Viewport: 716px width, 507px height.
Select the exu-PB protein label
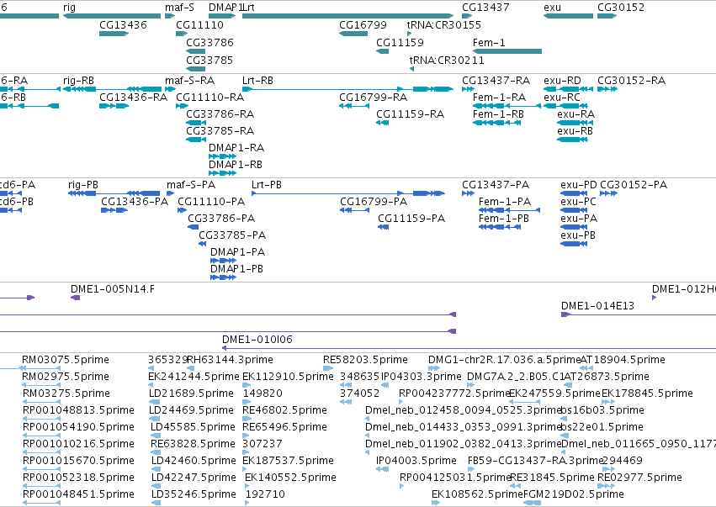point(578,235)
